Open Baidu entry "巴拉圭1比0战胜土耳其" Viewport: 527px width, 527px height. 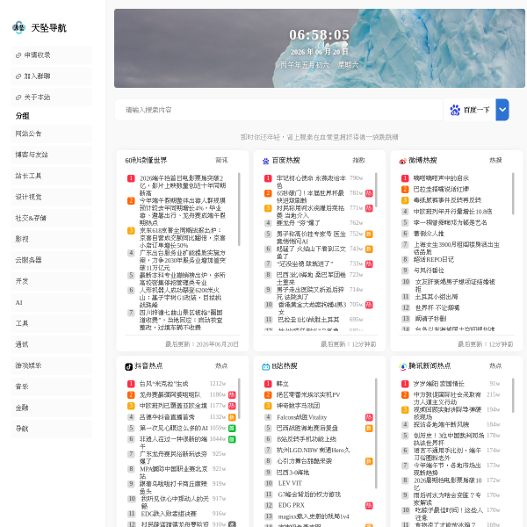[308, 320]
